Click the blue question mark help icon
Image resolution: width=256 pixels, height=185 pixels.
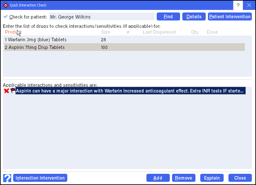coord(7,178)
